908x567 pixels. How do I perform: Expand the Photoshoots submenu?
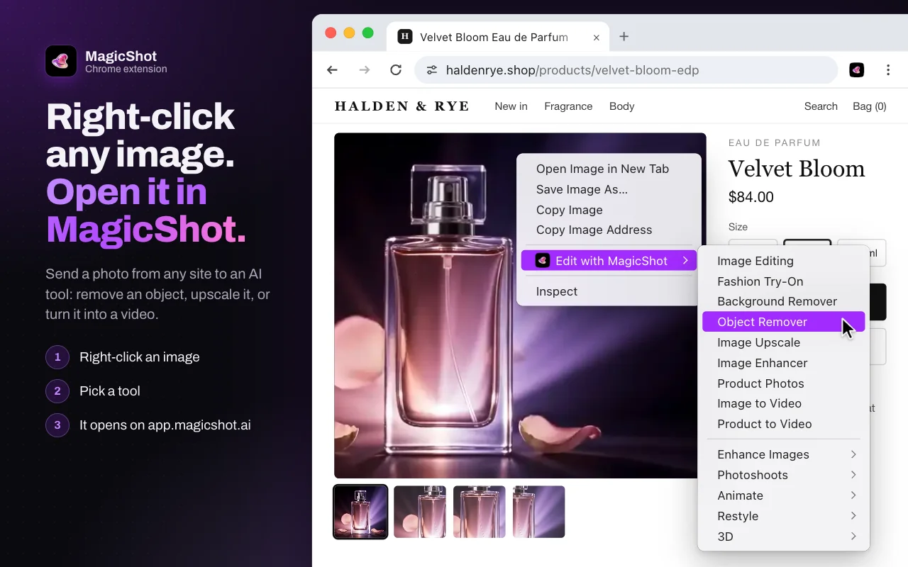(x=783, y=475)
